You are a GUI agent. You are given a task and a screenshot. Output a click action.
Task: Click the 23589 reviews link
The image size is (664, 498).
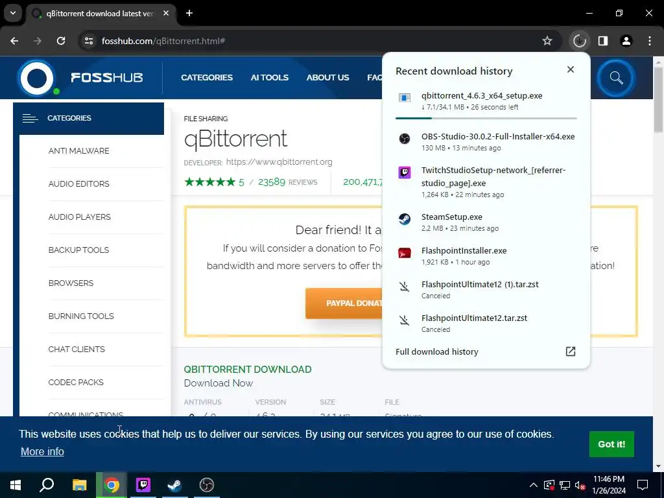pyautogui.click(x=287, y=182)
